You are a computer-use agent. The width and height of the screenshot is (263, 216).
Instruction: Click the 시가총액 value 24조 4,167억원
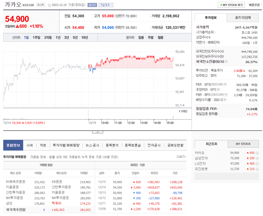coord(246,27)
